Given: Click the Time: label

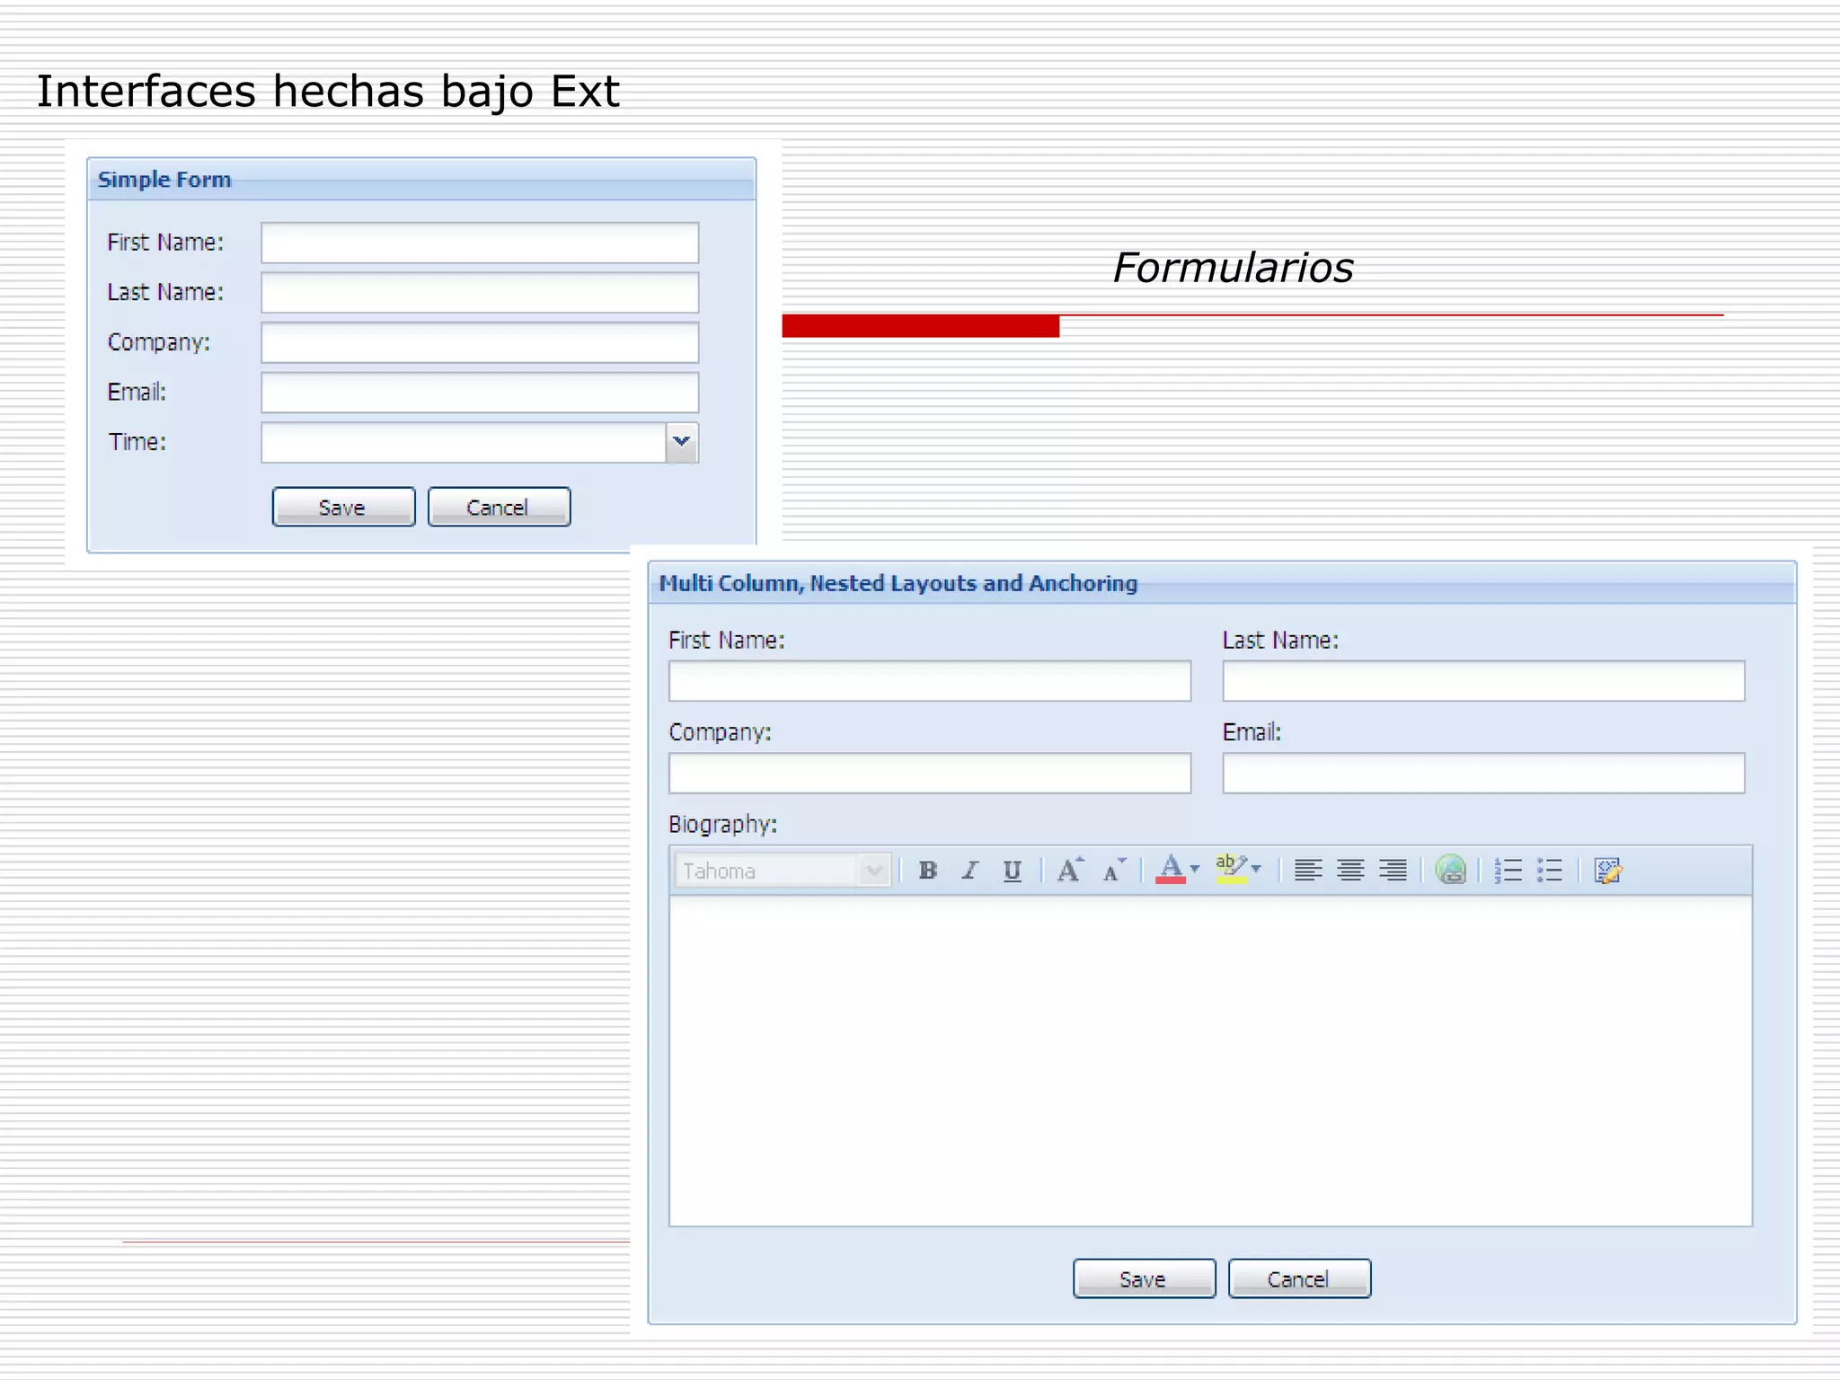Looking at the screenshot, I should (x=137, y=442).
